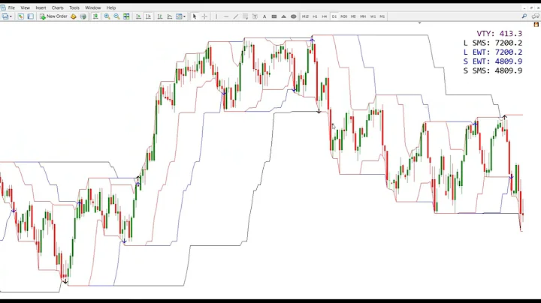
Task: Open the Window menu
Action: click(93, 7)
